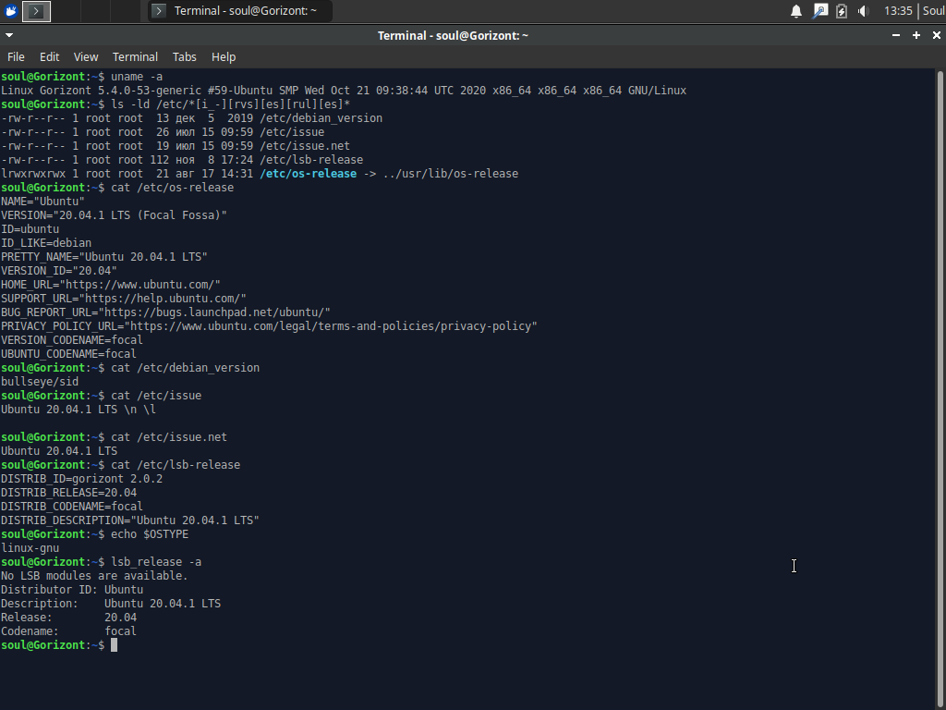Open the Soul user menu
The width and height of the screenshot is (946, 710).
pyautogui.click(x=933, y=11)
